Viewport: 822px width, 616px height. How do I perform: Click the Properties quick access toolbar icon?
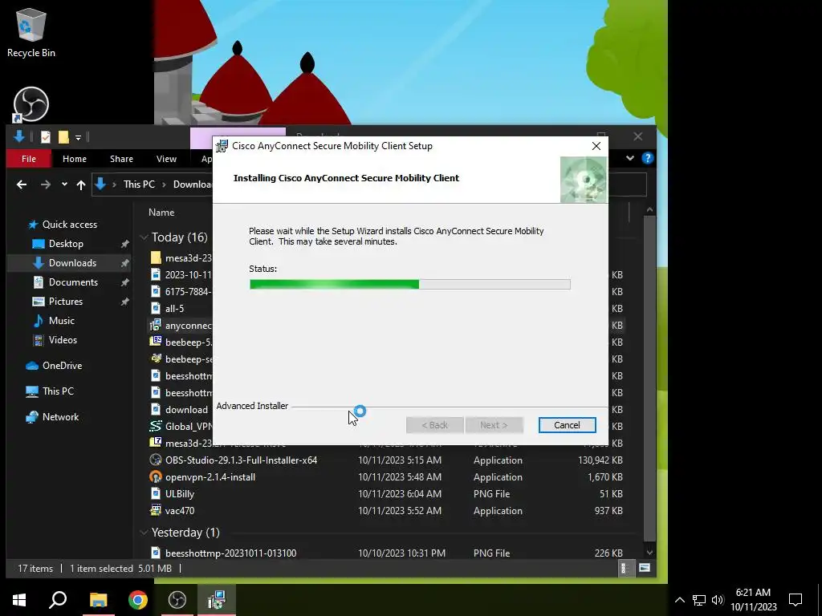coord(46,137)
